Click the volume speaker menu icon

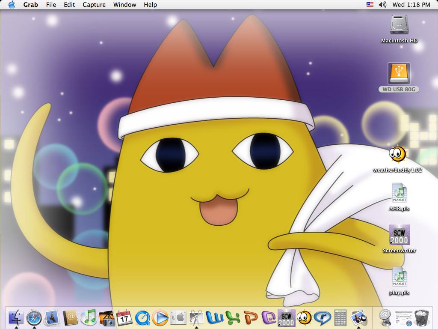(x=382, y=4)
